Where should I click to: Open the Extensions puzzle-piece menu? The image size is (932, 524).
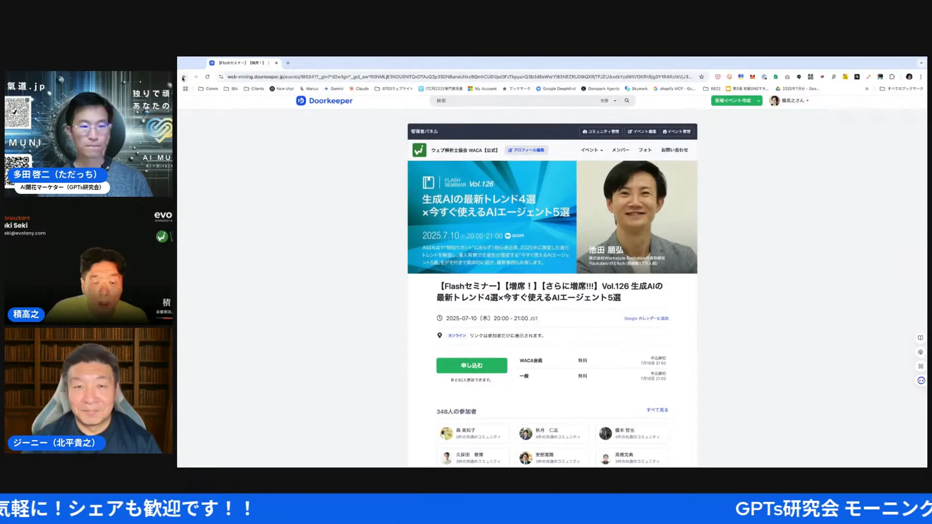coord(892,77)
